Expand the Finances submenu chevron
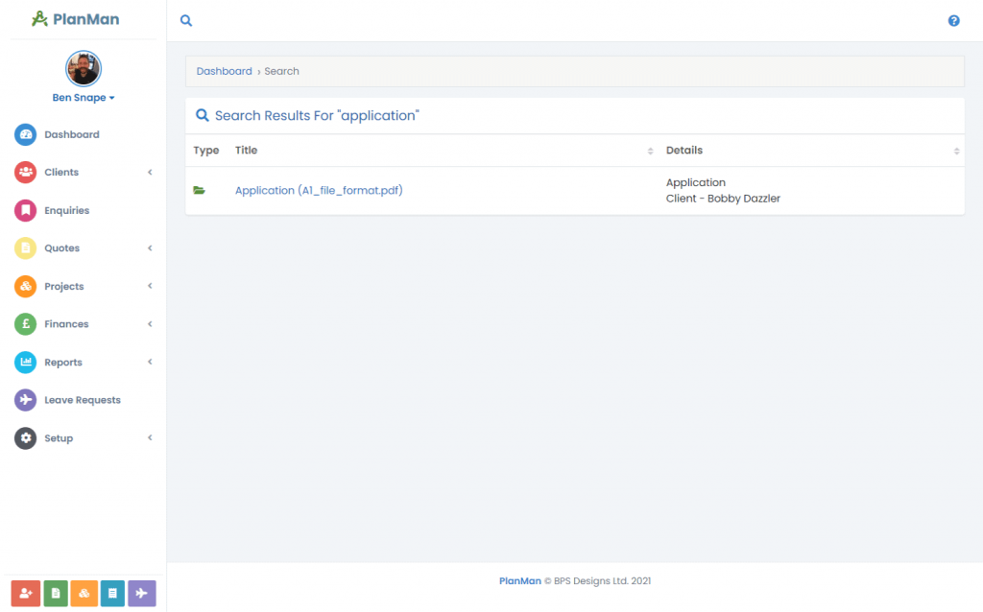Screen dimensions: 983x612 point(150,324)
